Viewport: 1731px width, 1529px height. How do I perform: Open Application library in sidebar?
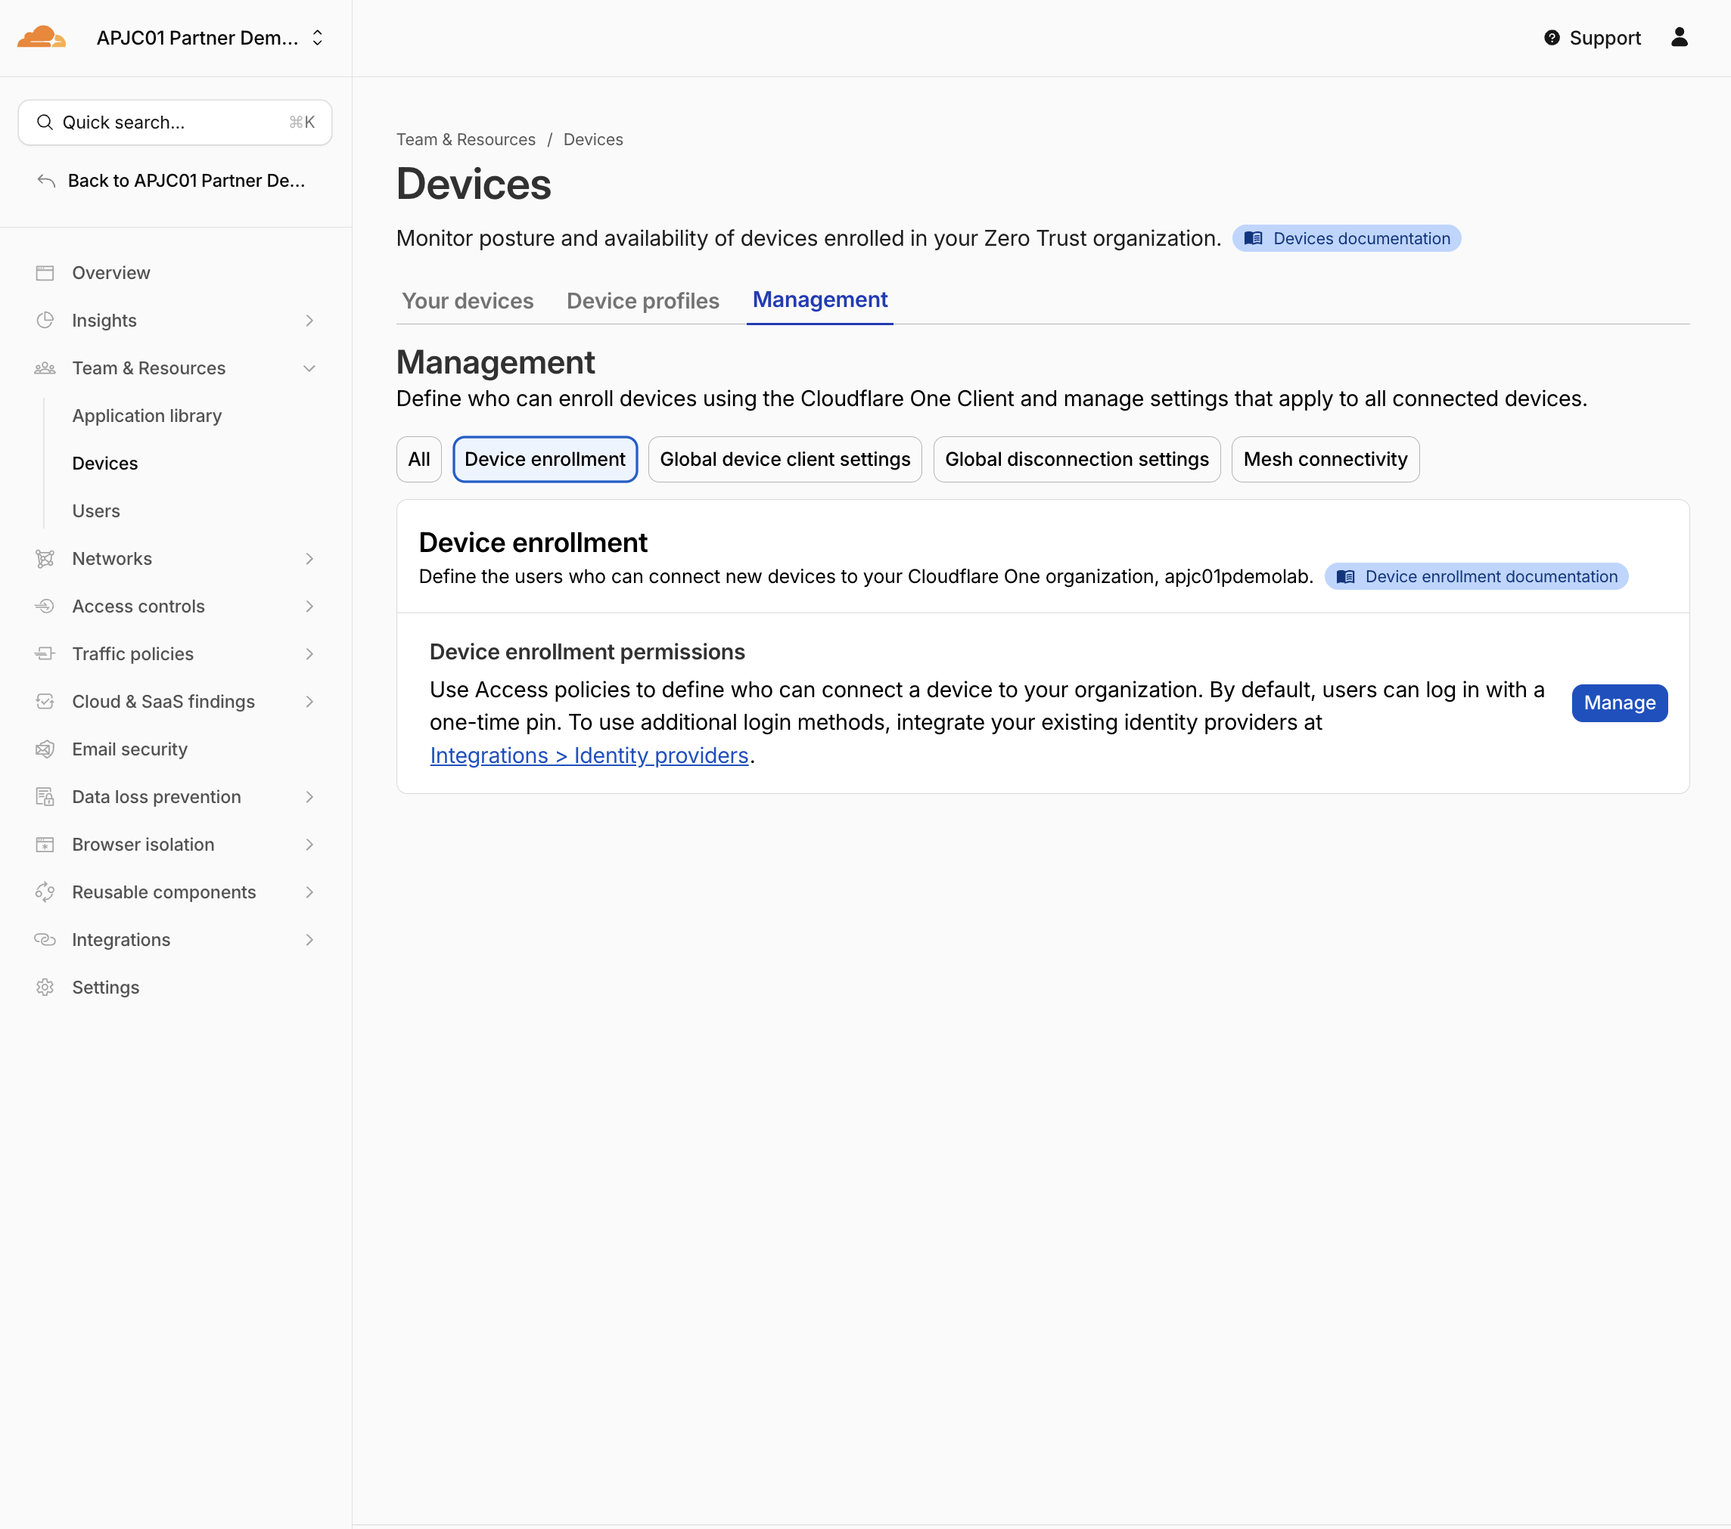tap(147, 416)
